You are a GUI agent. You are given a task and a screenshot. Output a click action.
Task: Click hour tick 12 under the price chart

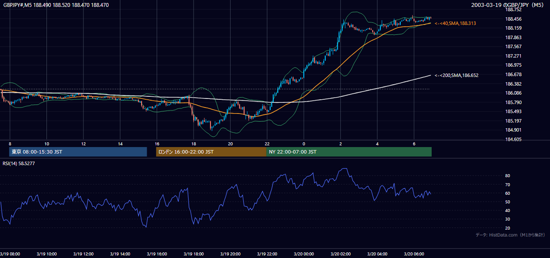(x=83, y=144)
